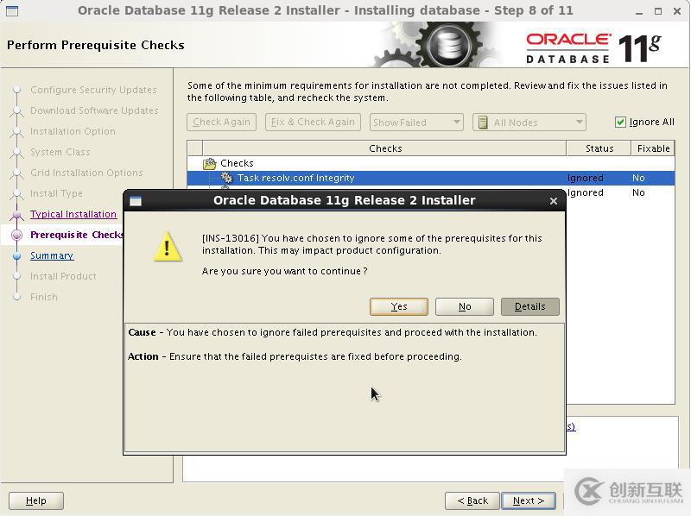Uncheck the Ignore All checkbox

point(620,122)
